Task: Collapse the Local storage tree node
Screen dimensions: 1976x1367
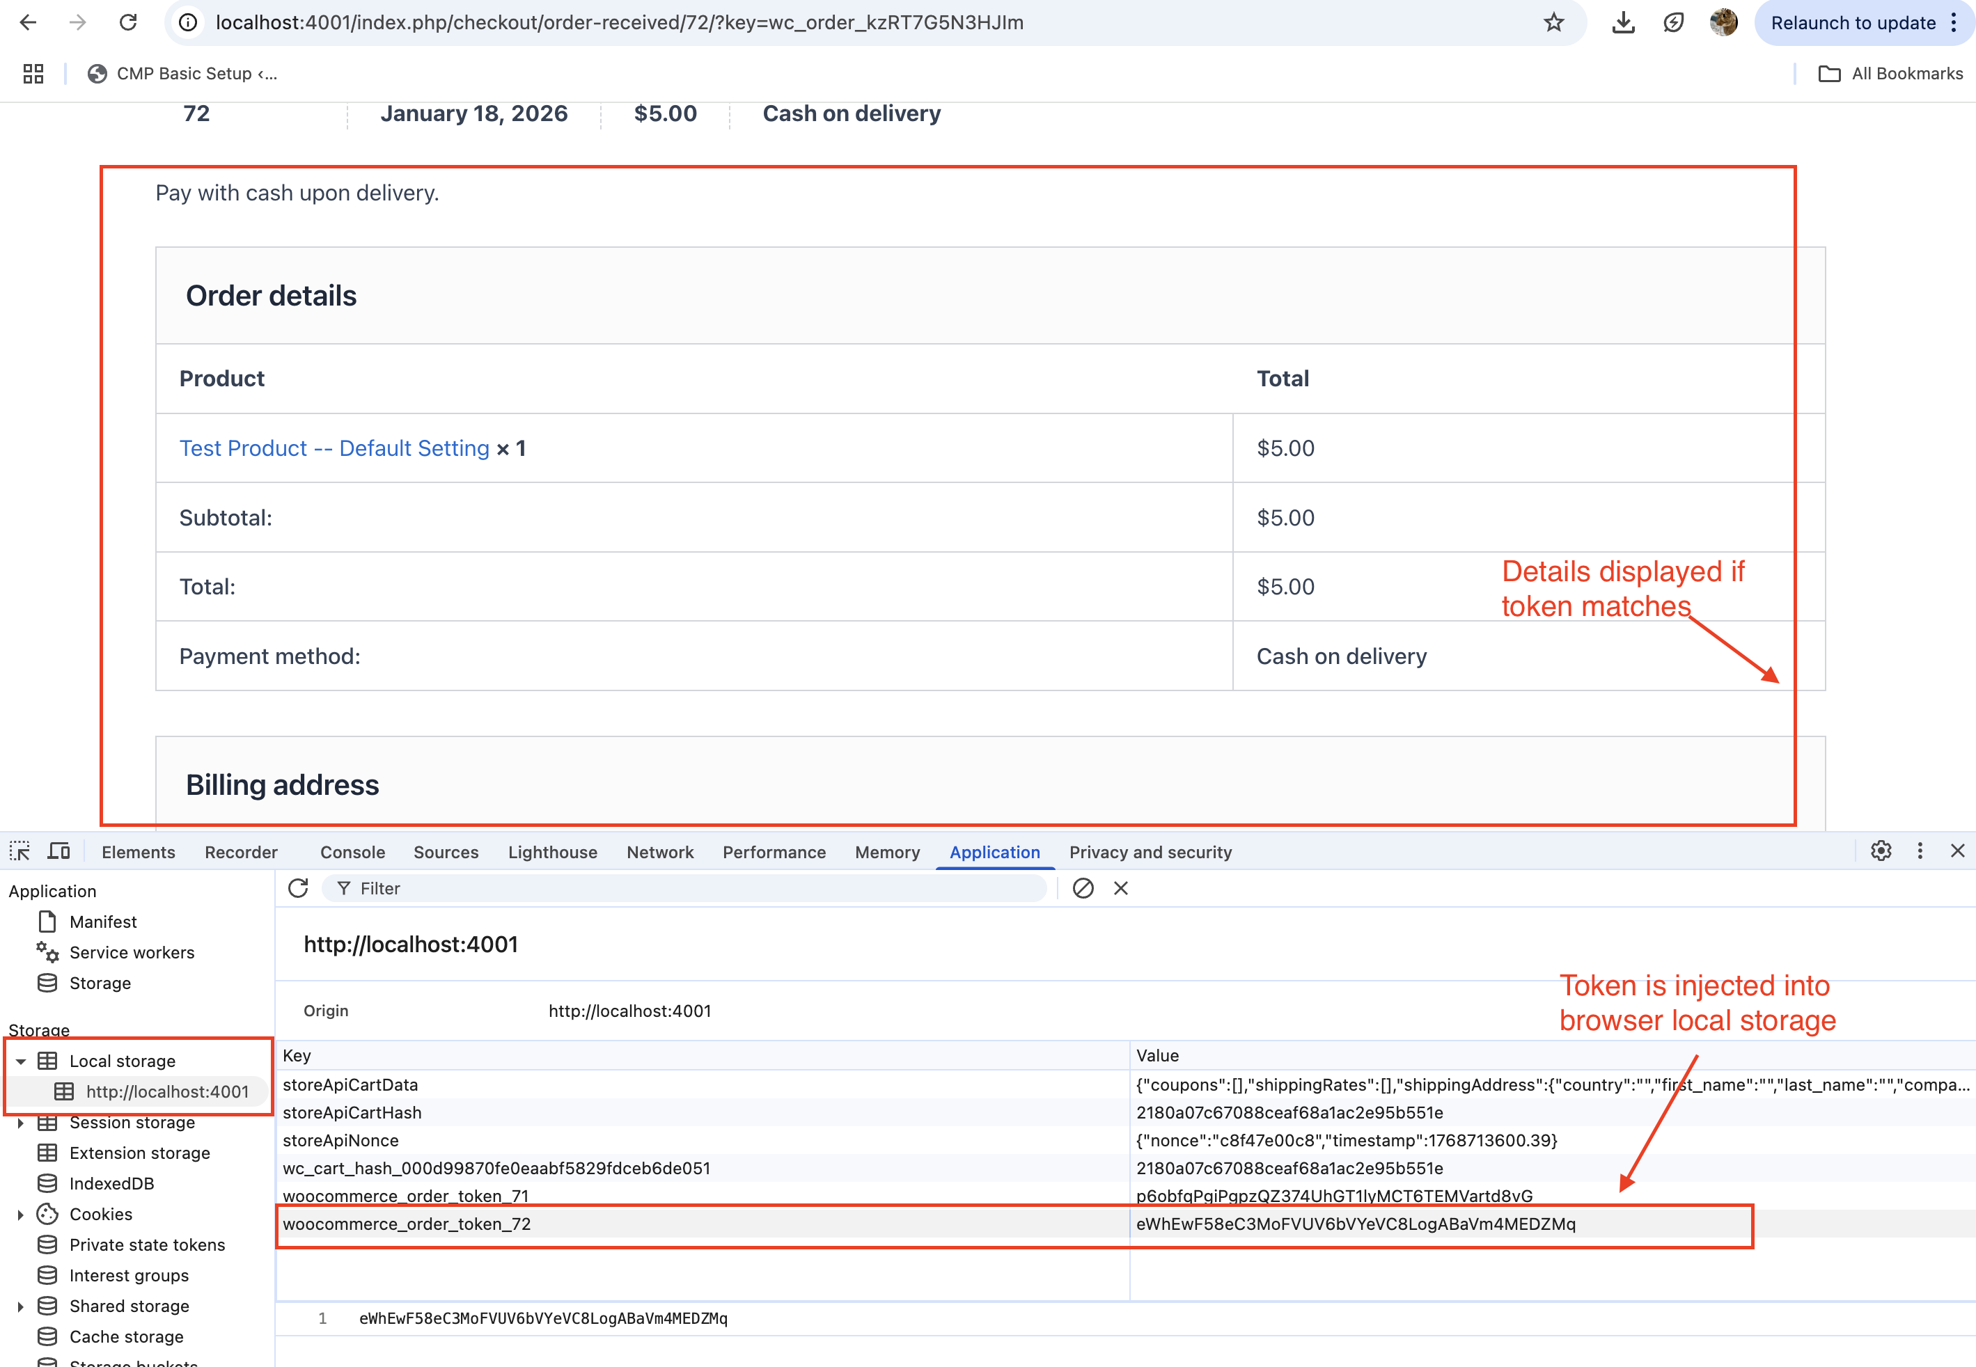Action: [22, 1060]
